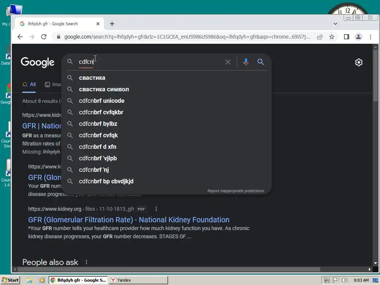Choose suggestion 'cdfcnbrf 'nj'

[x=167, y=170]
